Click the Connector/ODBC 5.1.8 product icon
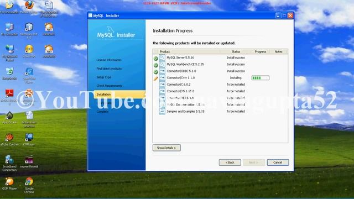This screenshot has height=199, width=354. click(162, 71)
